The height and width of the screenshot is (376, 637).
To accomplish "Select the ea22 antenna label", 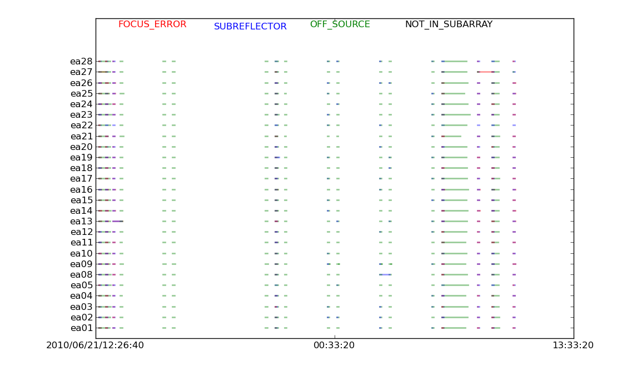I will [x=81, y=126].
